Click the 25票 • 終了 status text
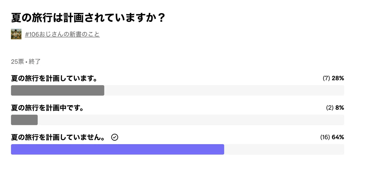The image size is (381, 173). [x=26, y=62]
